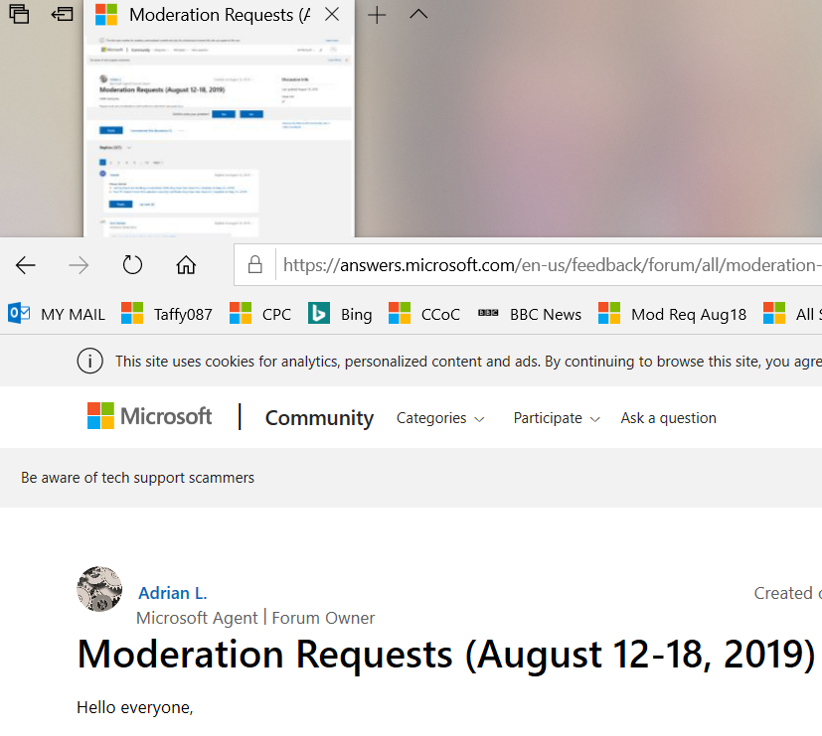
Task: Open a new tab with plus icon
Action: pos(377,15)
